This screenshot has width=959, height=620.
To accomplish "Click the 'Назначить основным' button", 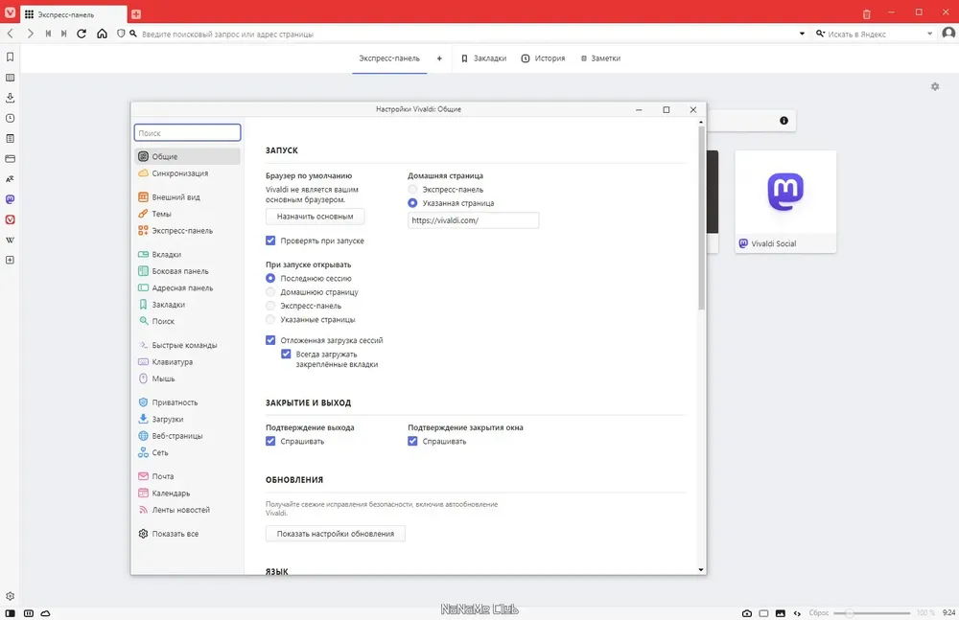I will click(315, 217).
